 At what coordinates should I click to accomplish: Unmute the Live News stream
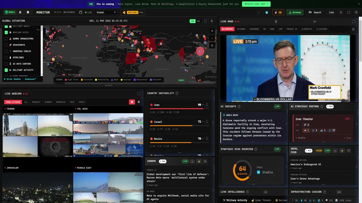coord(315,21)
